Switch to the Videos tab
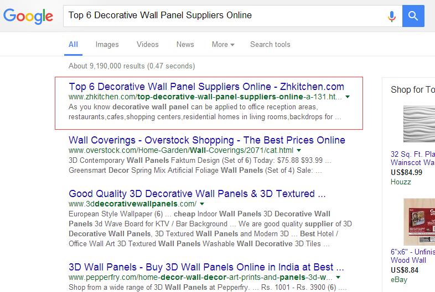 [x=148, y=45]
